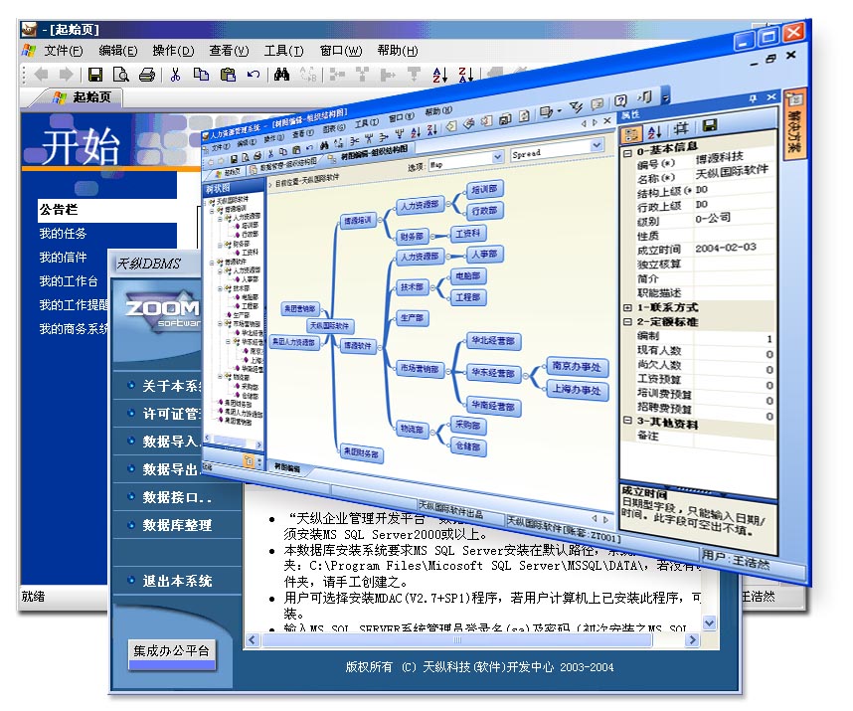853x711 pixels.
Task: Sort ascending A-Z in the 起始页 window toolbar
Action: coord(440,75)
